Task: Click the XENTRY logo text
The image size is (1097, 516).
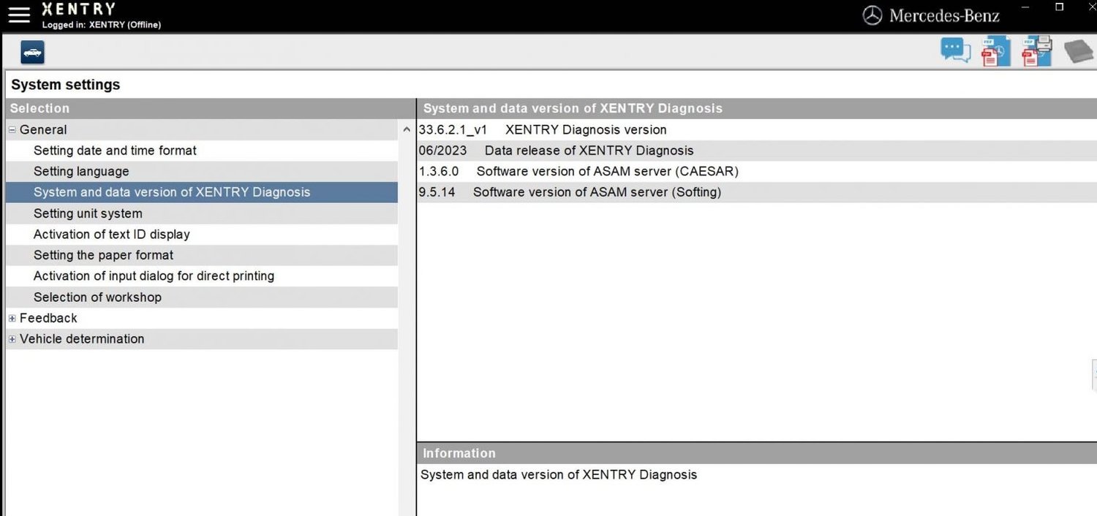Action: coord(78,10)
